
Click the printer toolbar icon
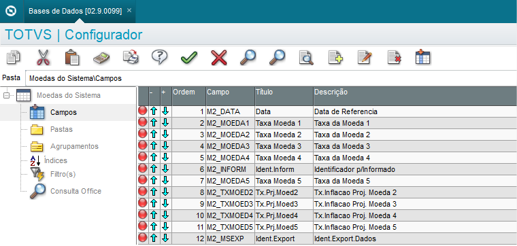[x=131, y=57]
